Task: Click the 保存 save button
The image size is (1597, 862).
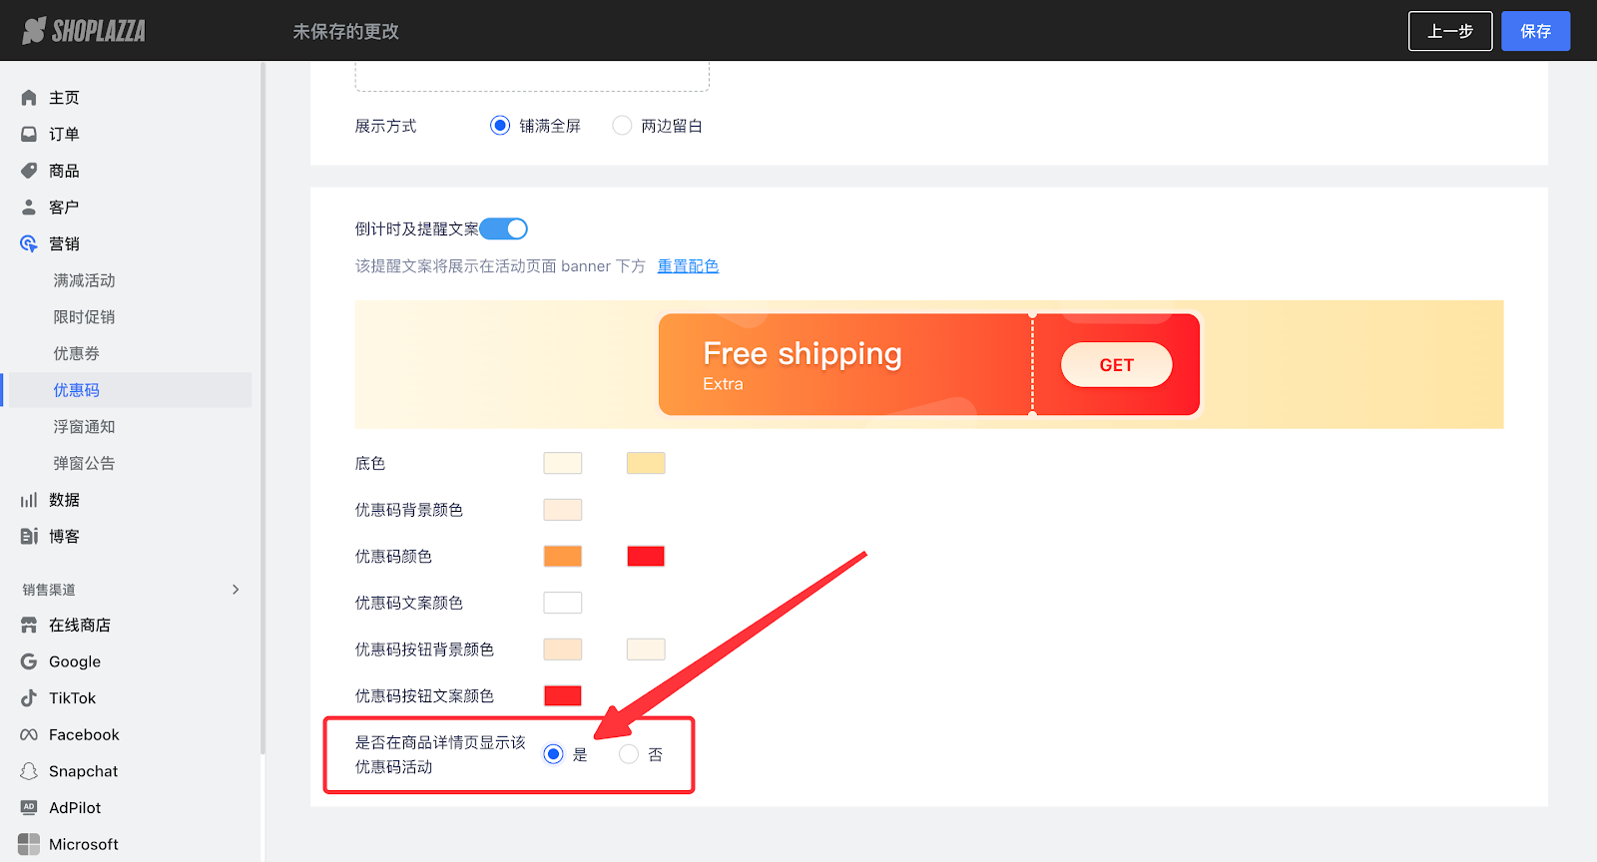Action: point(1535,31)
